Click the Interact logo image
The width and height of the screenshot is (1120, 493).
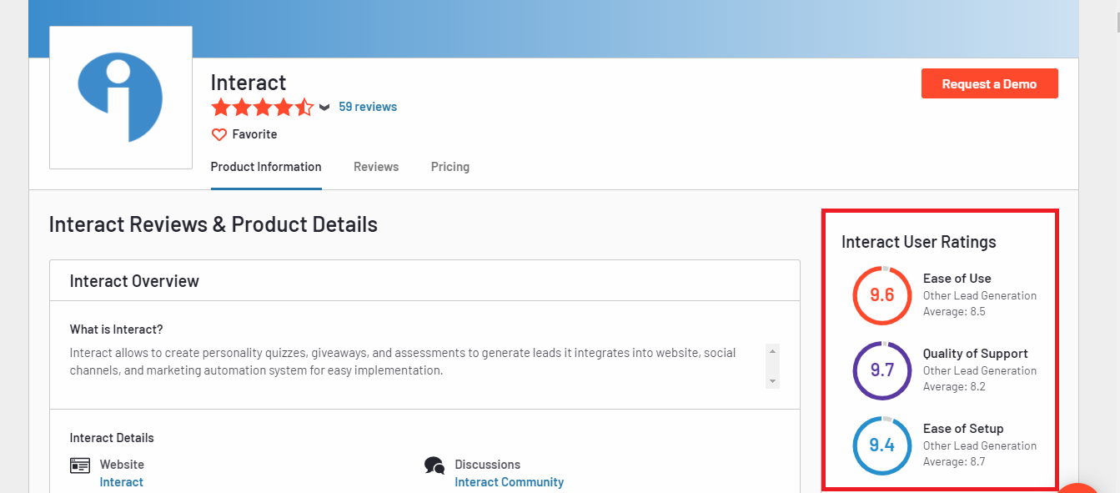121,98
